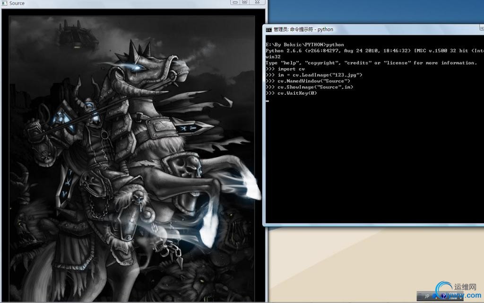The height and width of the screenshot is (303, 484).
Task: Open the Source window system menu icon
Action: tap(4, 3)
